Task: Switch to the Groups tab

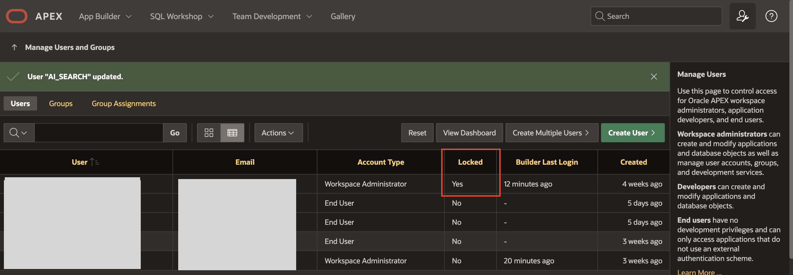Action: (61, 103)
